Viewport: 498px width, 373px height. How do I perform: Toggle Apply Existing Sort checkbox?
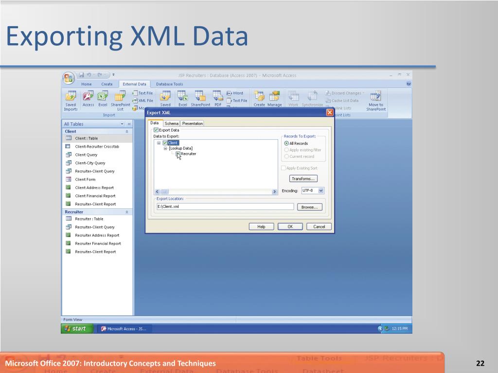tap(284, 168)
